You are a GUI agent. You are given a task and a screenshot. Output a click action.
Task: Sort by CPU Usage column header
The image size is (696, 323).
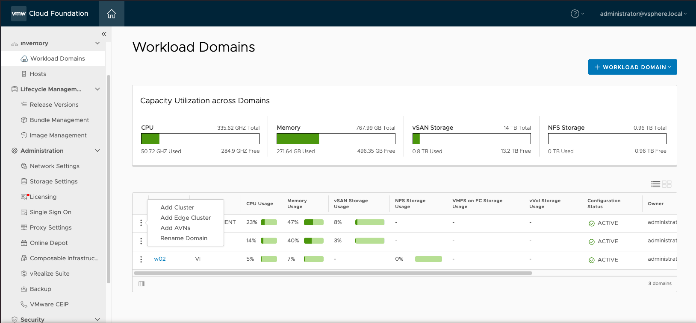click(260, 204)
